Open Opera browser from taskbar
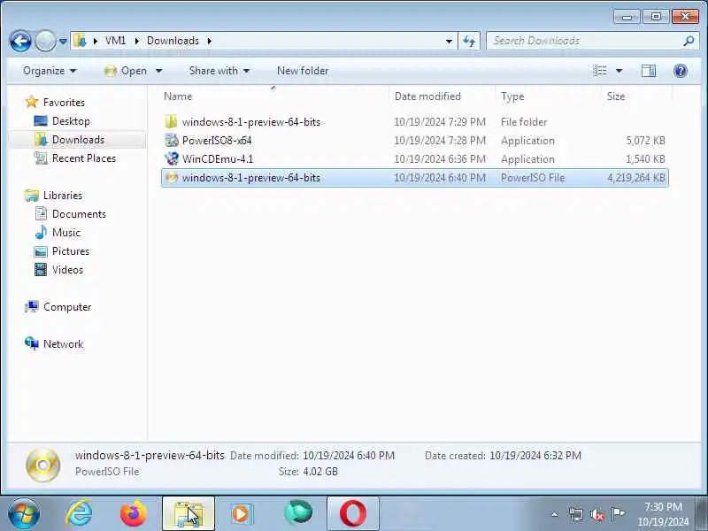708x531 pixels. 352,514
